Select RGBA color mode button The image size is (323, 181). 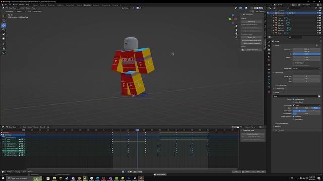click(x=316, y=108)
